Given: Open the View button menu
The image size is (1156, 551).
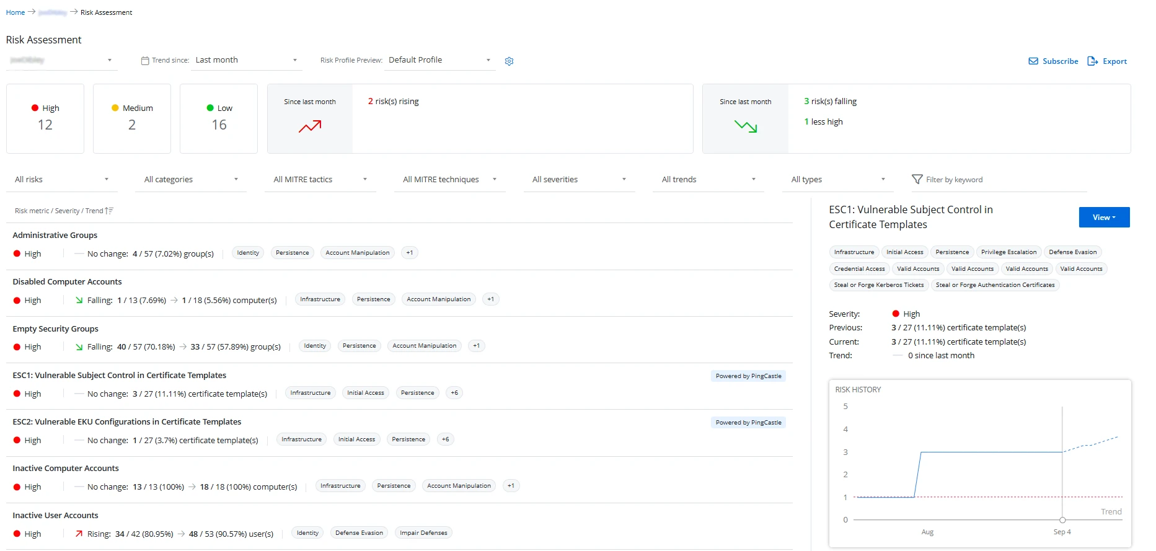Looking at the screenshot, I should coord(1104,218).
